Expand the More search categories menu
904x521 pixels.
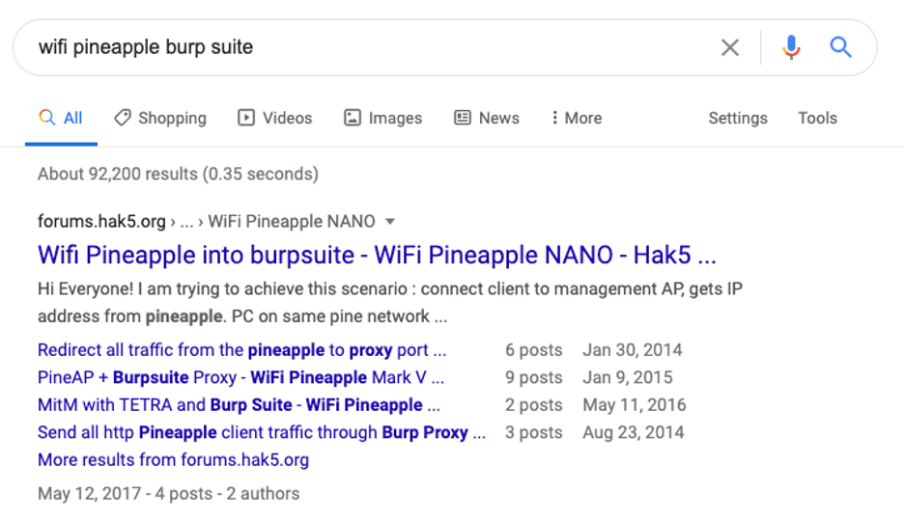point(577,118)
